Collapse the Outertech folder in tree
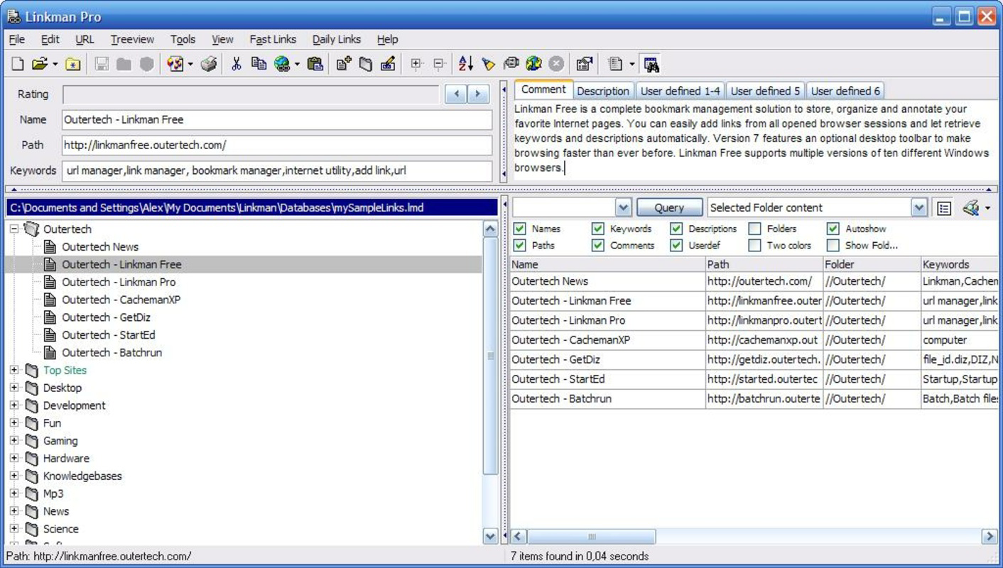The width and height of the screenshot is (1003, 568). coord(14,229)
